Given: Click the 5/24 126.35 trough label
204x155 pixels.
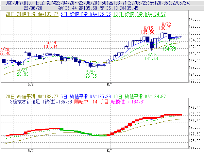Looking at the screenshot, I should 90,74.
